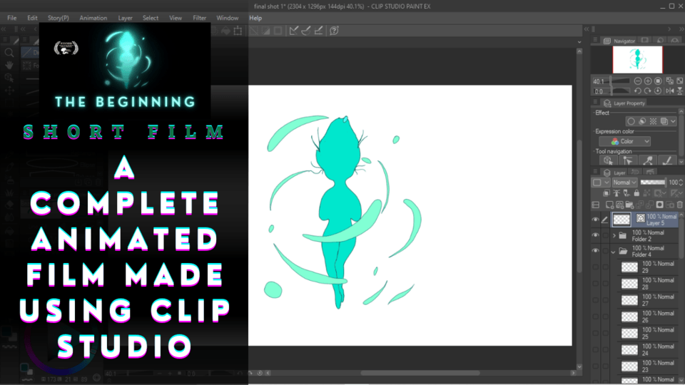Apply tone effect in Layer Property
Screen dimensions: 685x385
[653, 121]
